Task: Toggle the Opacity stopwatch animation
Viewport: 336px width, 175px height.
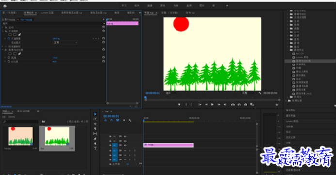Action: (x=9, y=39)
